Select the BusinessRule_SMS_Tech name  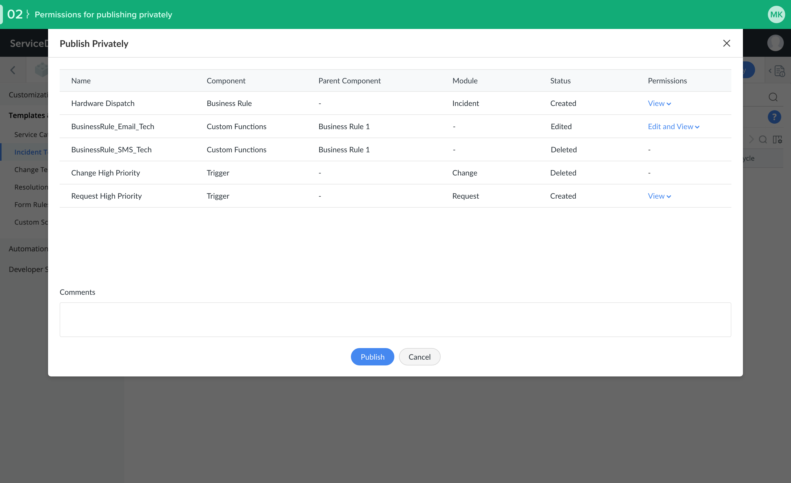pyautogui.click(x=111, y=150)
